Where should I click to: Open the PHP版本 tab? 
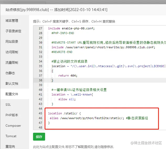point(12,115)
